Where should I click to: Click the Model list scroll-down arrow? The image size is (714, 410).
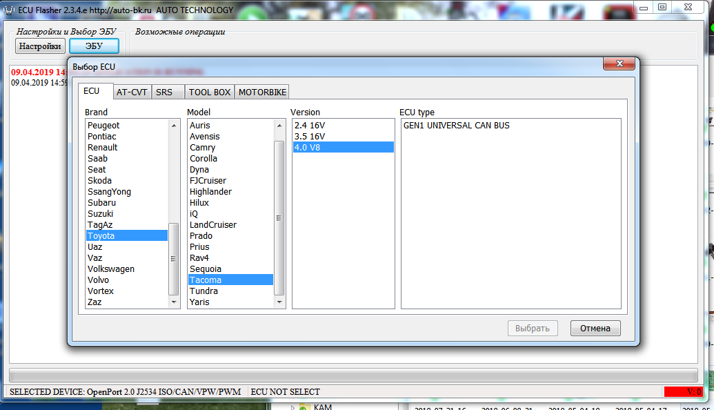click(x=279, y=302)
